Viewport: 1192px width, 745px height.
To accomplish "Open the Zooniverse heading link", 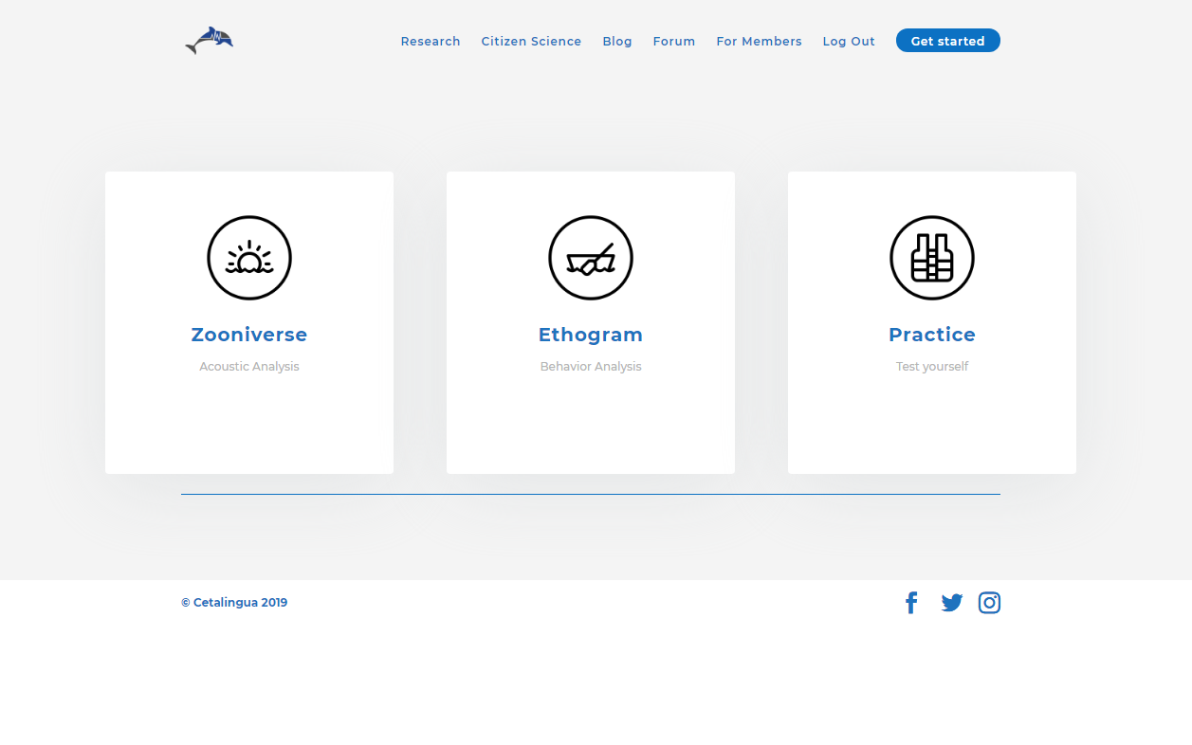I will pos(249,335).
